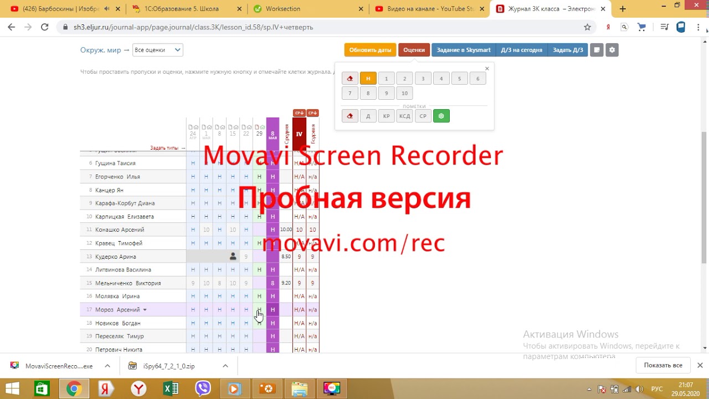Open File Explorer from taskbar

coord(299,389)
